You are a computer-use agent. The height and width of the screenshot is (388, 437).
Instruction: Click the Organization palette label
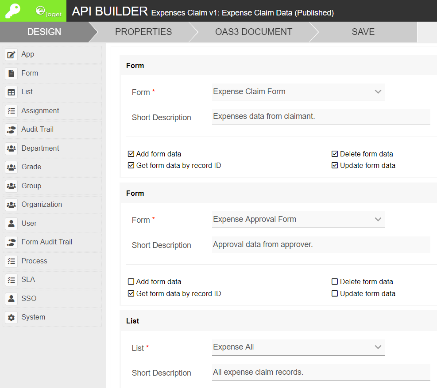pyautogui.click(x=42, y=205)
